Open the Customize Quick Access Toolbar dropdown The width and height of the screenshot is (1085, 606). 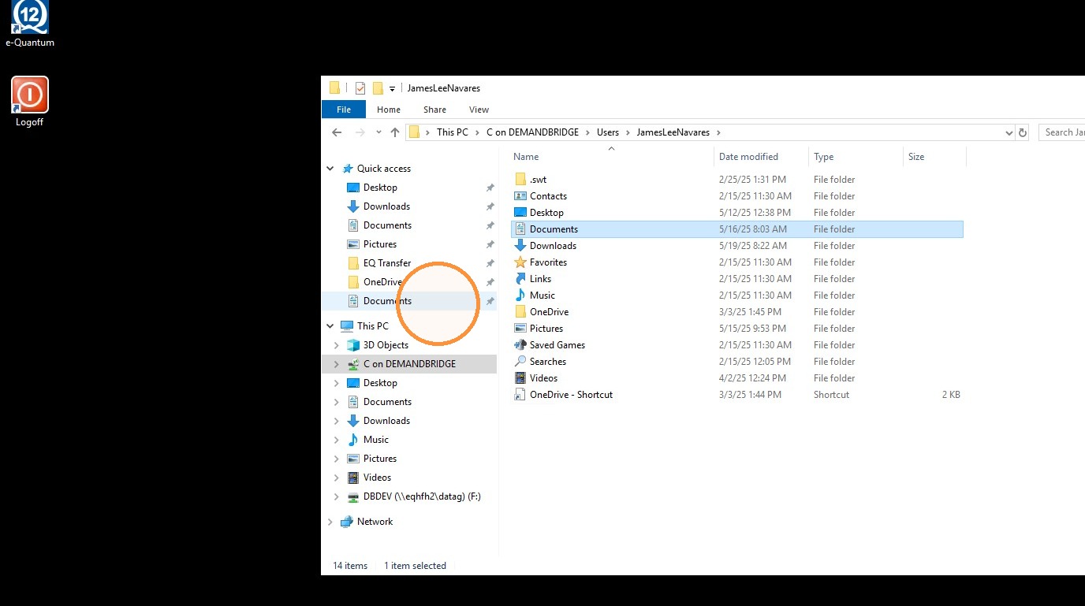pos(392,89)
